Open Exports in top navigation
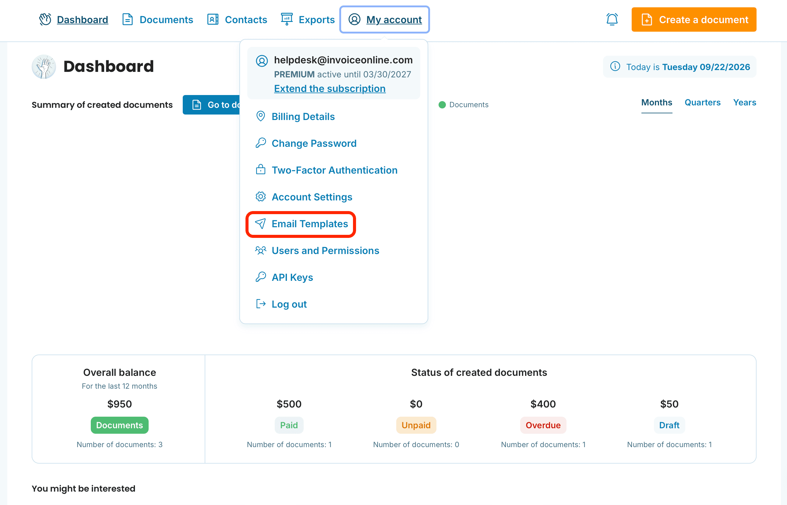Viewport: 787px width, 505px height. (308, 19)
